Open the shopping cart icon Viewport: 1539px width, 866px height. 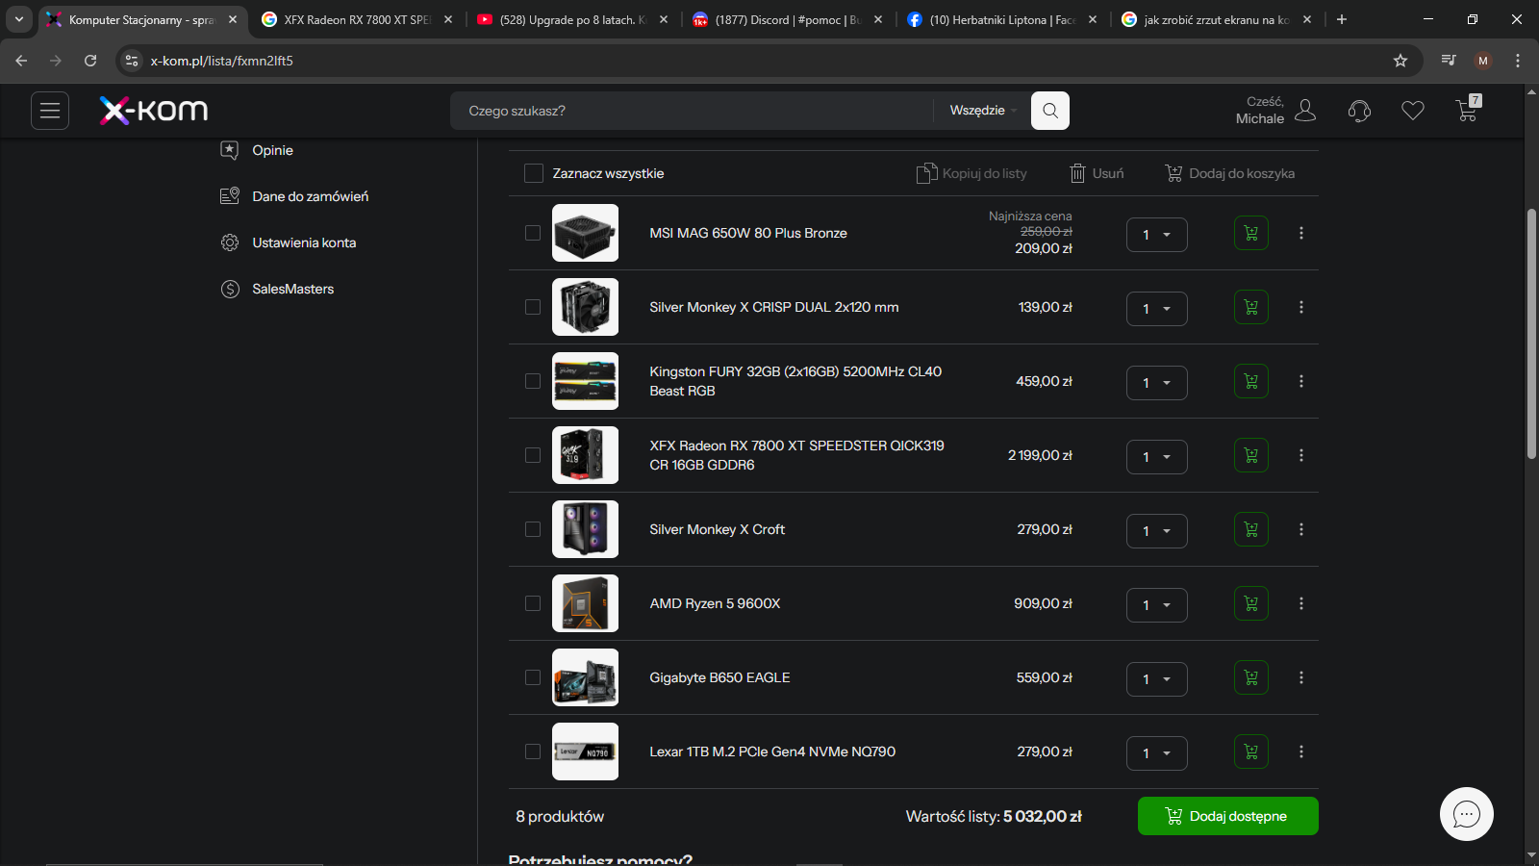[x=1468, y=109]
